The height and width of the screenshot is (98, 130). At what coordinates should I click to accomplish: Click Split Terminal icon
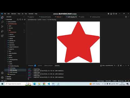(x=119, y=66)
